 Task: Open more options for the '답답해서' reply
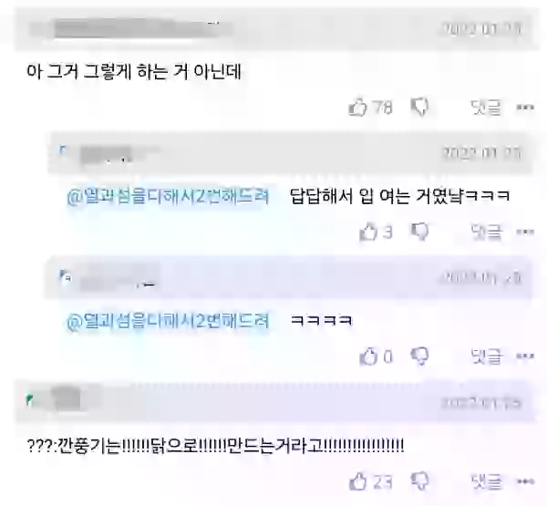(x=525, y=232)
